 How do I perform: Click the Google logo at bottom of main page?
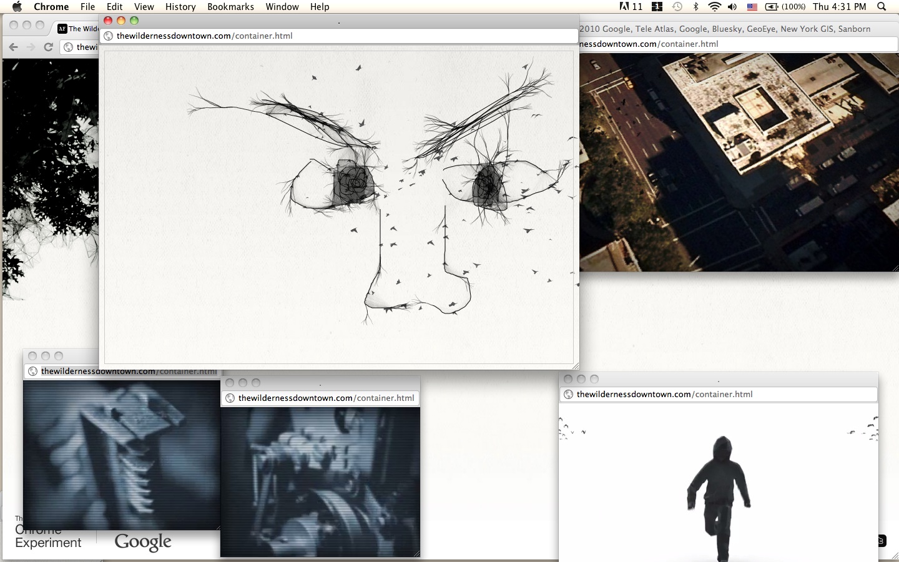coord(143,542)
